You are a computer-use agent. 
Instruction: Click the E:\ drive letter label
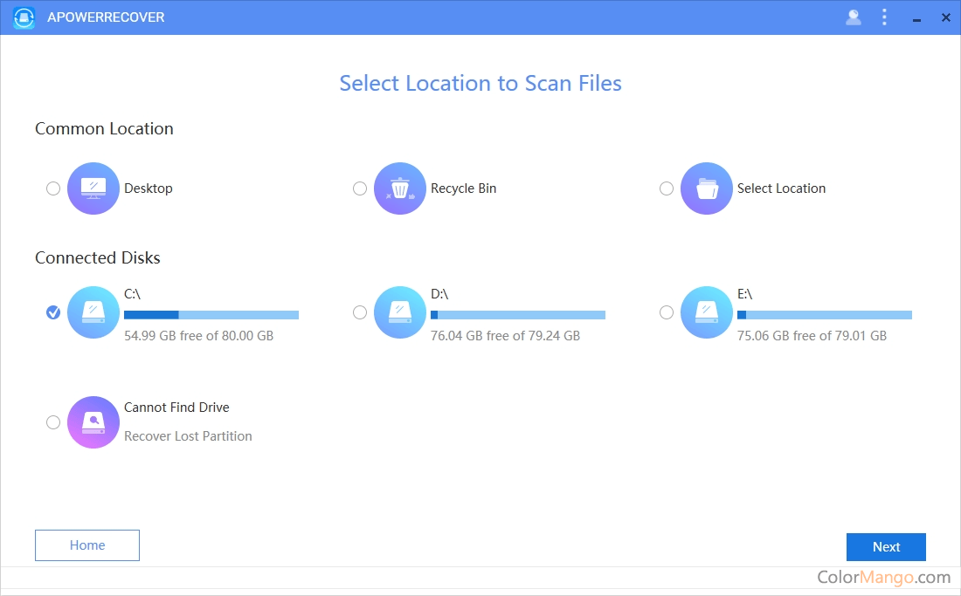pyautogui.click(x=744, y=294)
